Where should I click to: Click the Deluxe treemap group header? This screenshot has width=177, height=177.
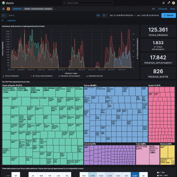(x=90, y=86)
